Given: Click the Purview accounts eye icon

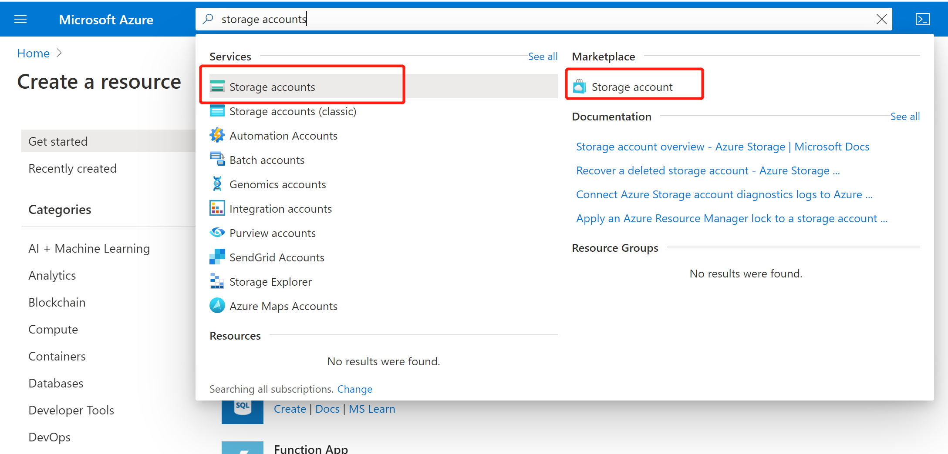Looking at the screenshot, I should click(x=217, y=233).
